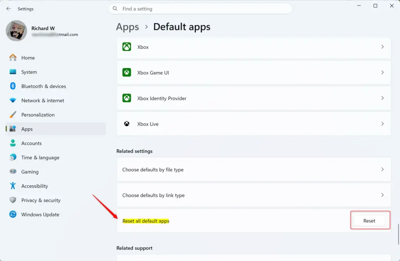Viewport: 400px width, 261px height.
Task: Select Accessibility label in the sidebar
Action: (35, 186)
